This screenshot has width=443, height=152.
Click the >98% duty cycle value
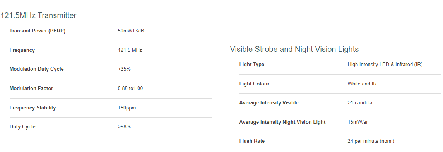(124, 126)
